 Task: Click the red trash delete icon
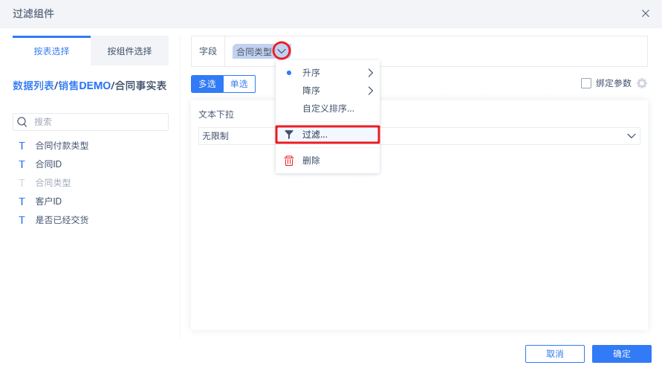[289, 161]
